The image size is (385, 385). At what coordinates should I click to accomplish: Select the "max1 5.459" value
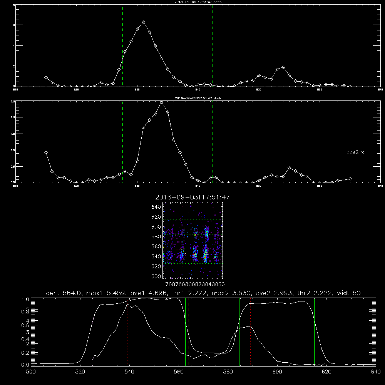[105, 293]
